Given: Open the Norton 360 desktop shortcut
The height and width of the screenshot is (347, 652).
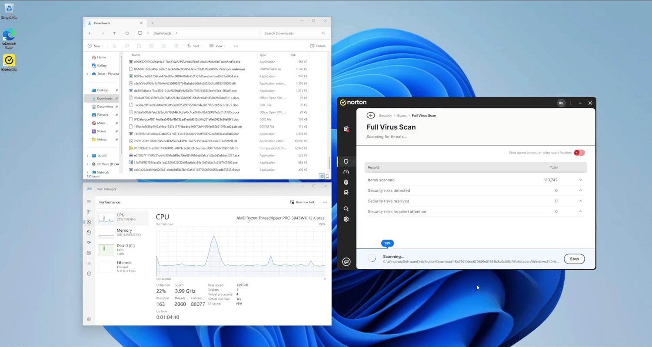Looking at the screenshot, I should (9, 62).
